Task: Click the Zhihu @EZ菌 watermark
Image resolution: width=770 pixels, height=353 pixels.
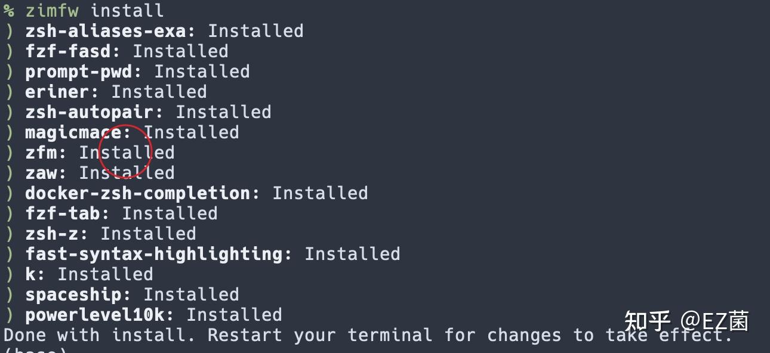Action: [686, 321]
